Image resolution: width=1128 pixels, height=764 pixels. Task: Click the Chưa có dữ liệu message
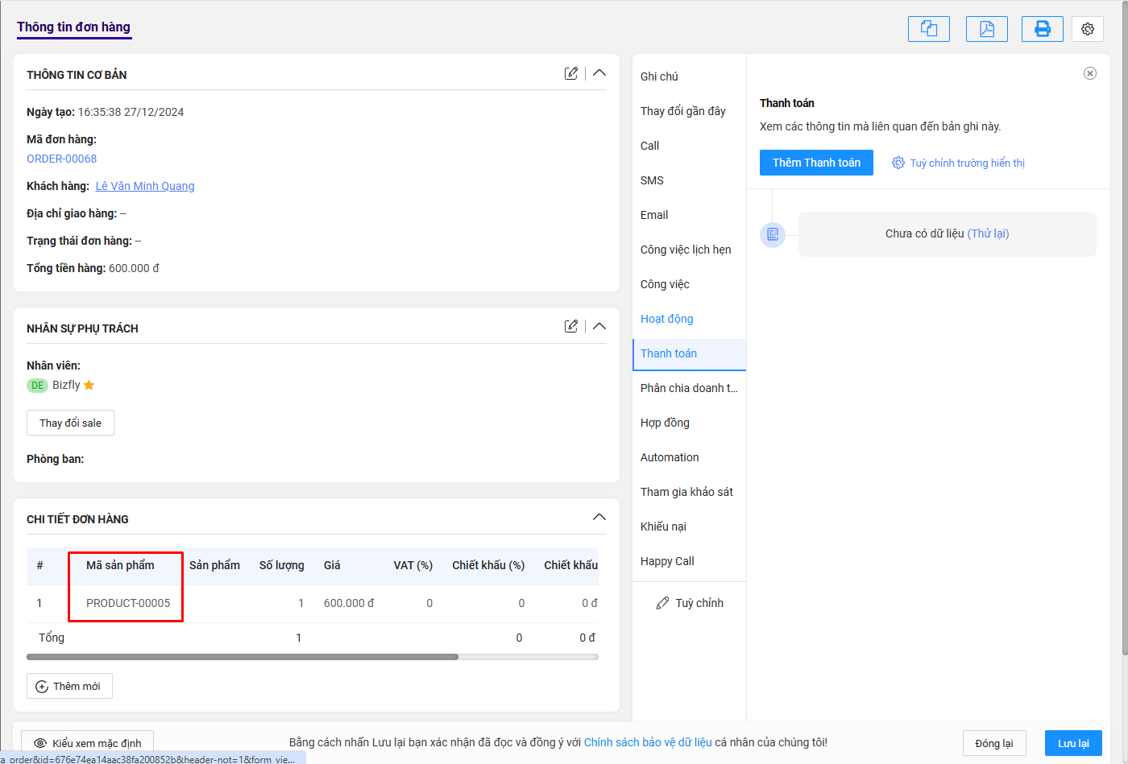pyautogui.click(x=925, y=233)
